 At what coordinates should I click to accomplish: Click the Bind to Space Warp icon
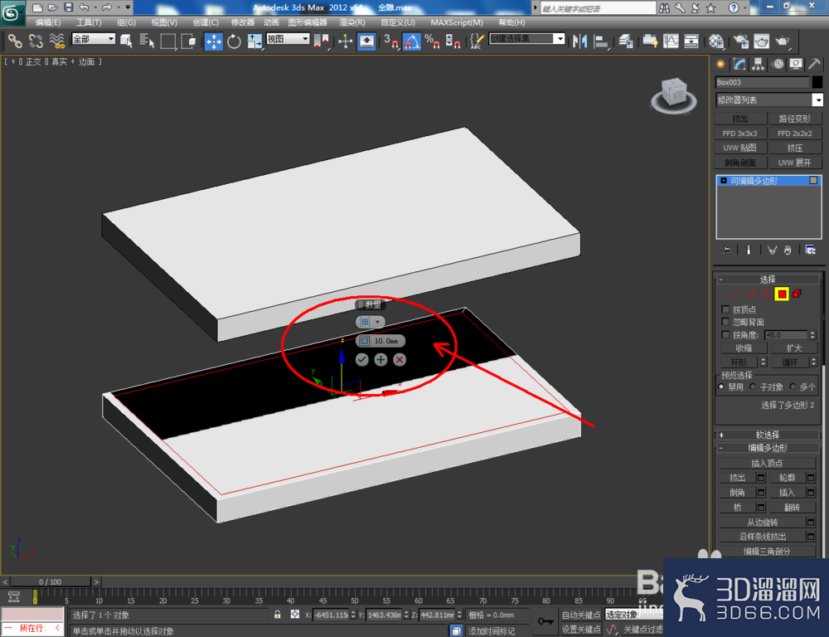click(x=56, y=41)
